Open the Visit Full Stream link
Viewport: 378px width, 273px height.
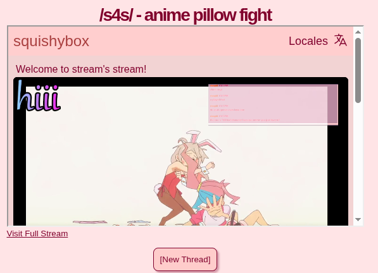(x=37, y=234)
